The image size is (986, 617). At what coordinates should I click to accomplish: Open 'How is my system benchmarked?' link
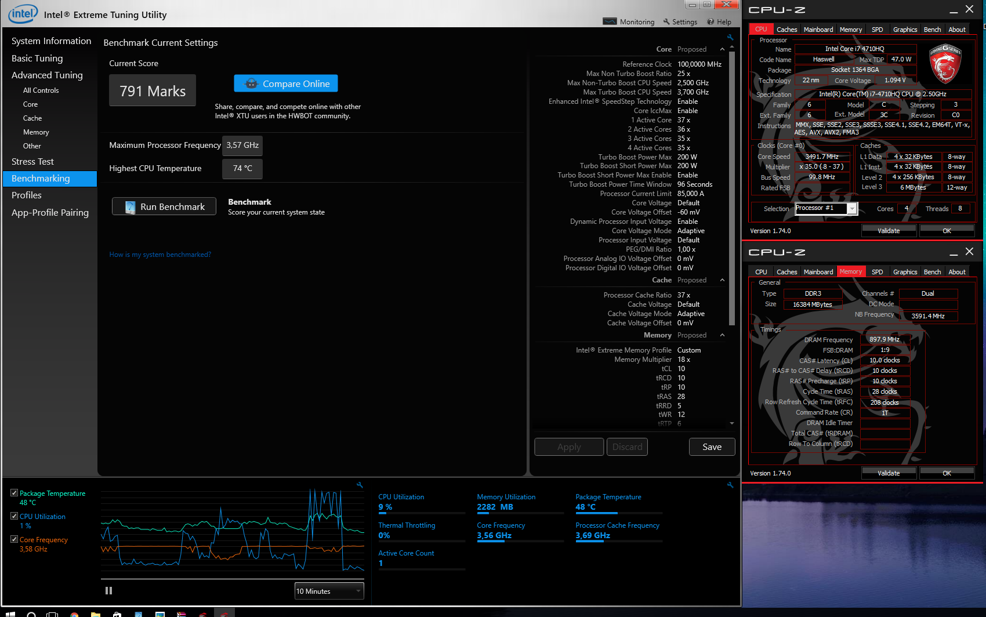coord(160,255)
